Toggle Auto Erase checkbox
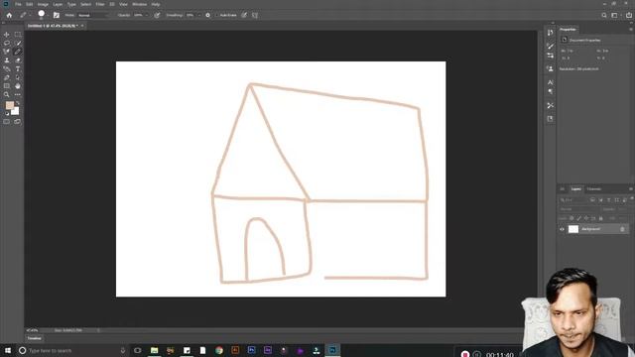635x357 pixels. click(216, 16)
